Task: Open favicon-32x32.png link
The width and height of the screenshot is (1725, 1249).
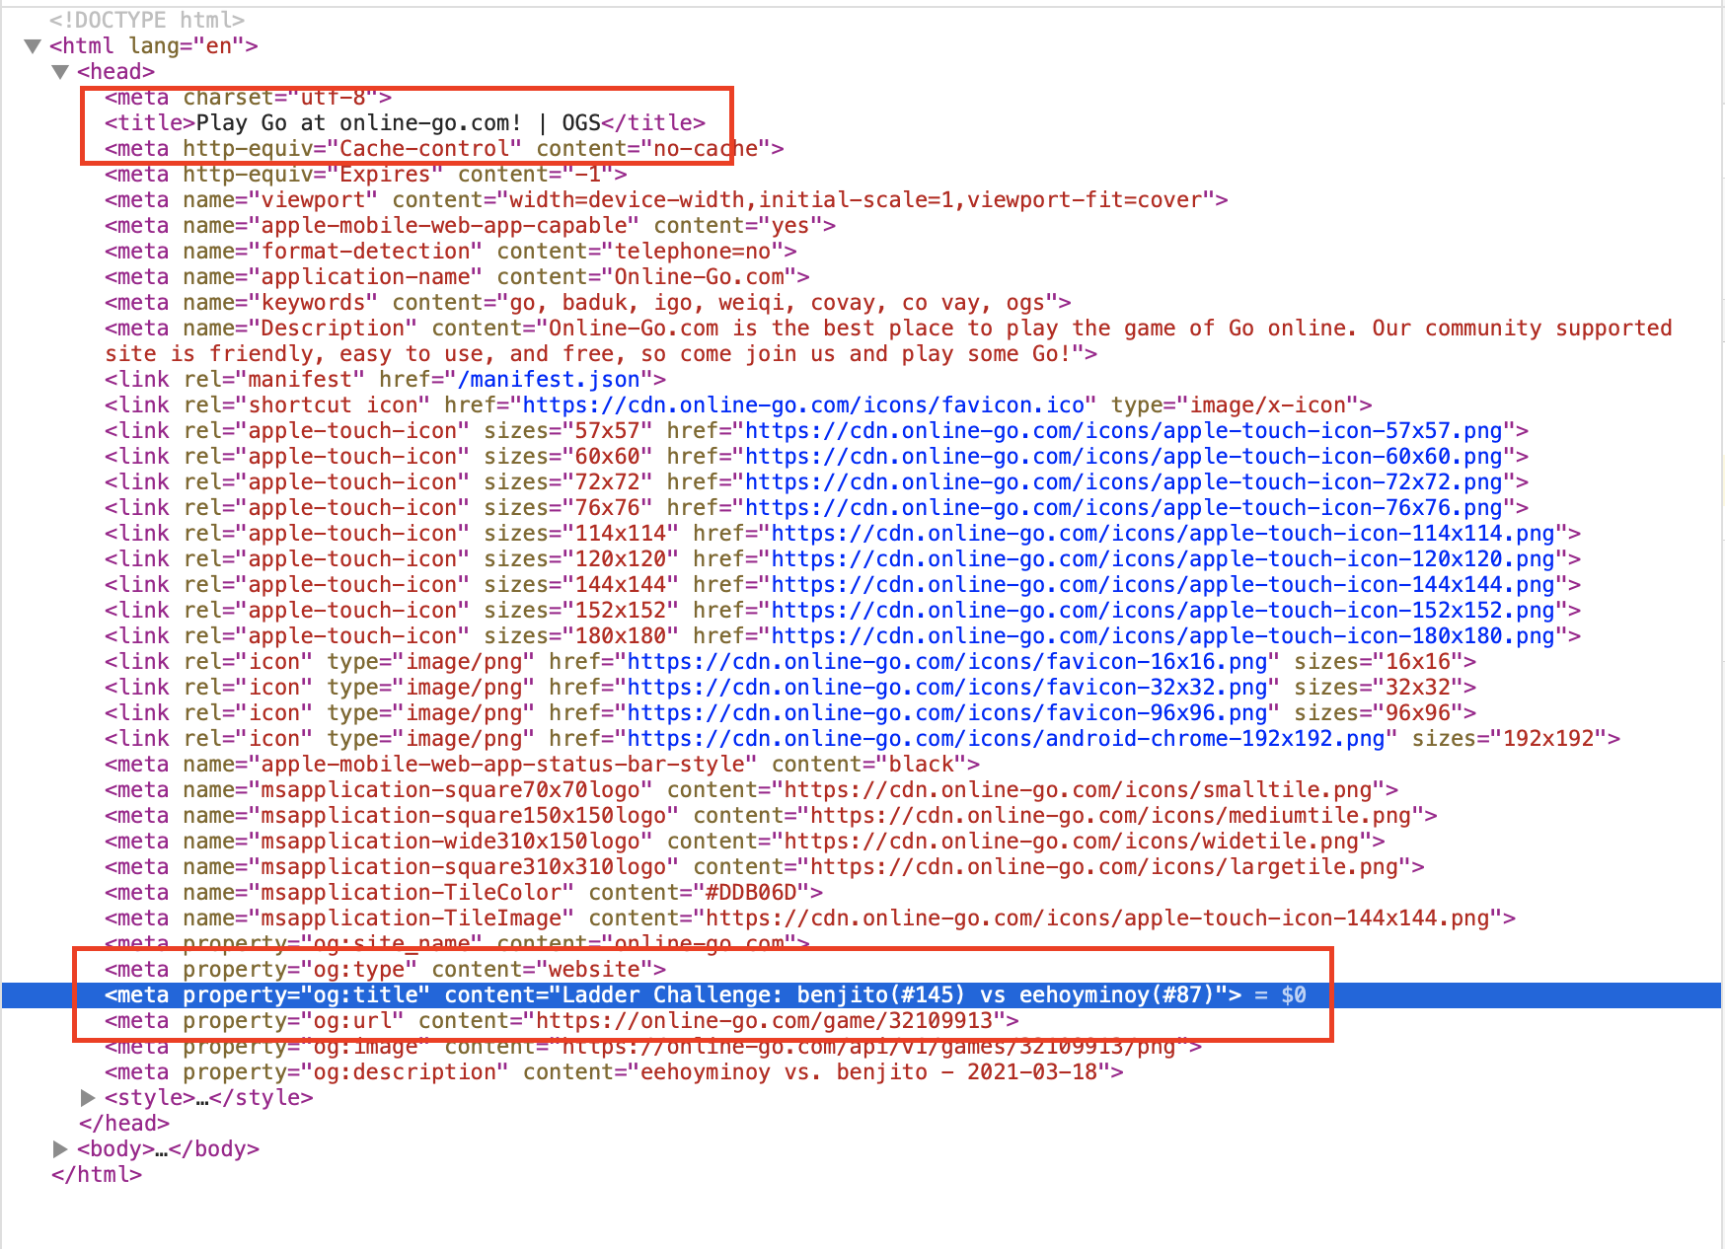Action: click(947, 688)
